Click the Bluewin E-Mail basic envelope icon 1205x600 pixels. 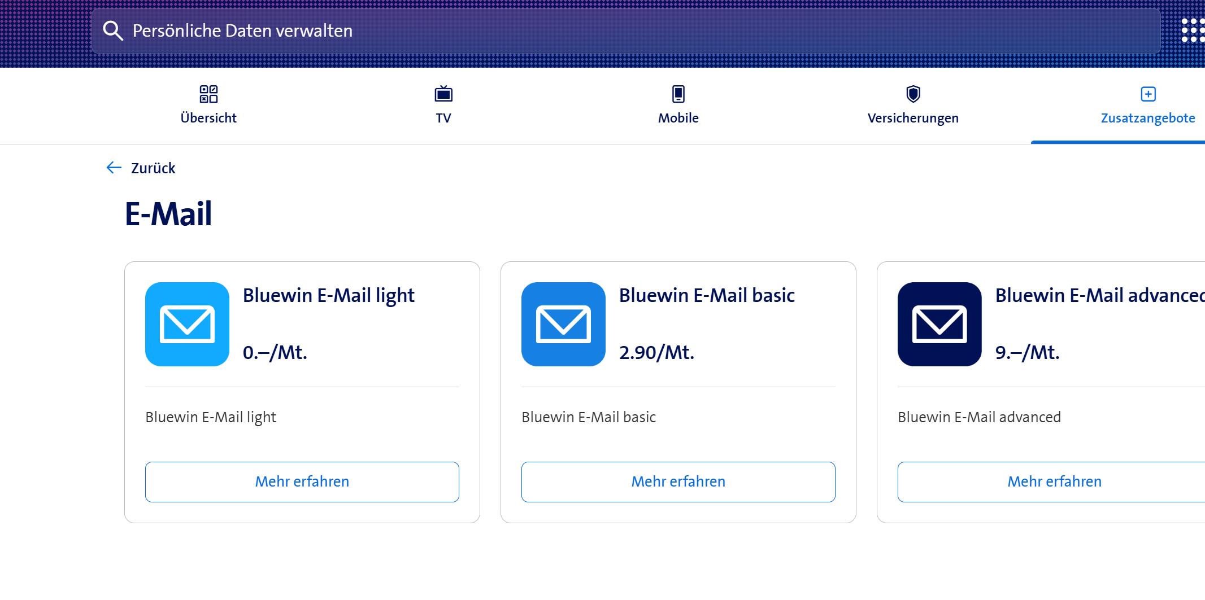563,324
